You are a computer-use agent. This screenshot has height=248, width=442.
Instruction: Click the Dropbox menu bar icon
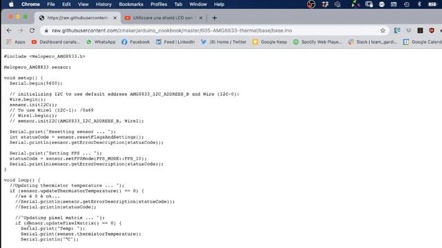(325, 4)
